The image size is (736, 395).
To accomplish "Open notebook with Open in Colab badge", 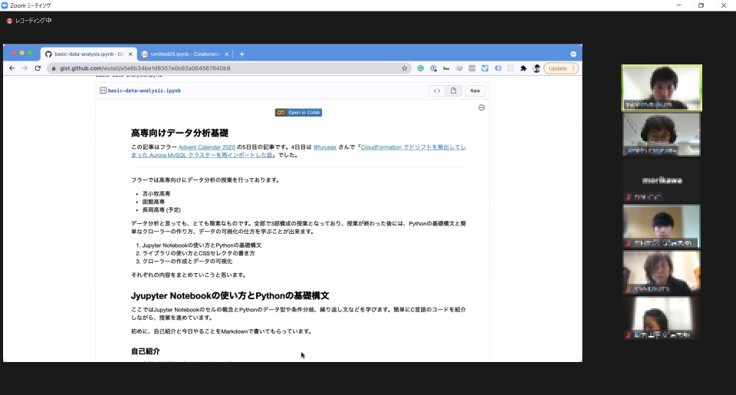I will (298, 112).
